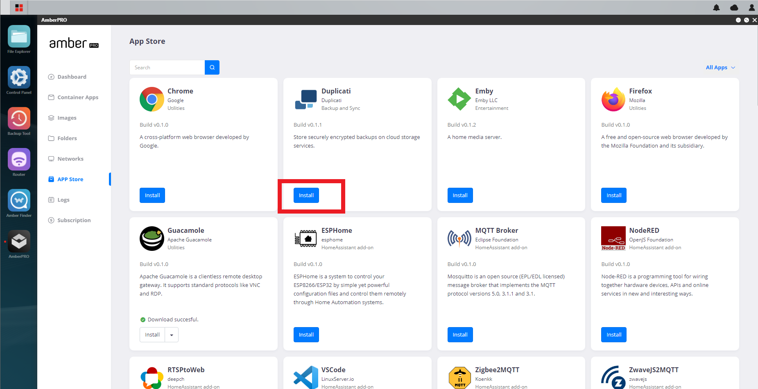The width and height of the screenshot is (758, 389).
Task: Select APP Store in sidebar
Action: point(70,179)
